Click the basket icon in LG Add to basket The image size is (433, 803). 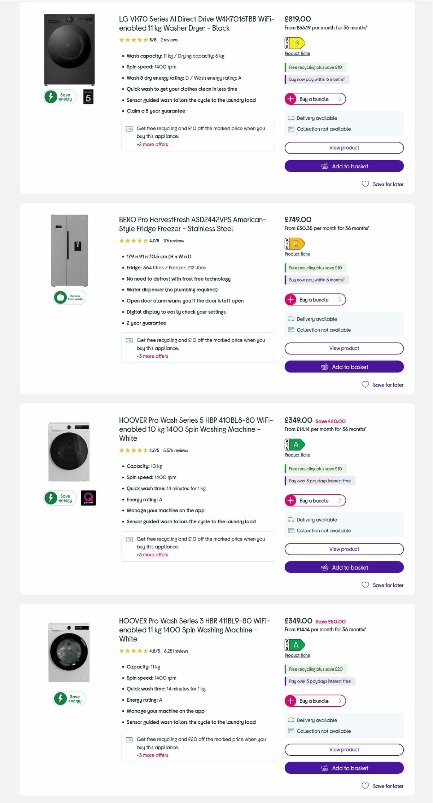[324, 166]
